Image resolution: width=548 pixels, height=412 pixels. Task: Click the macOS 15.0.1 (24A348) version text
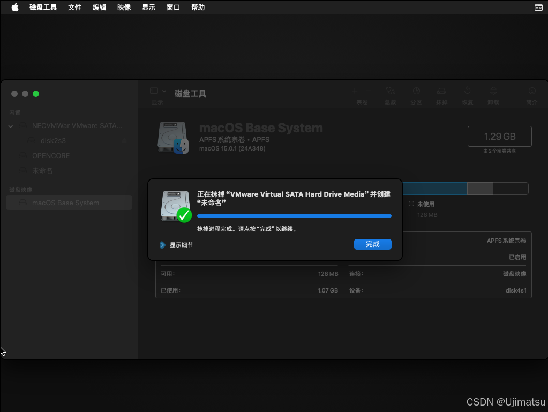[232, 148]
